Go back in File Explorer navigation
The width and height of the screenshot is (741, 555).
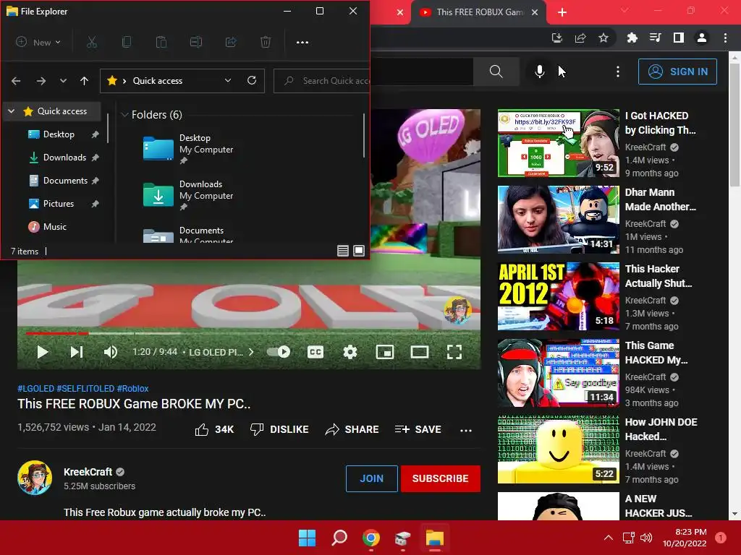pyautogui.click(x=16, y=81)
